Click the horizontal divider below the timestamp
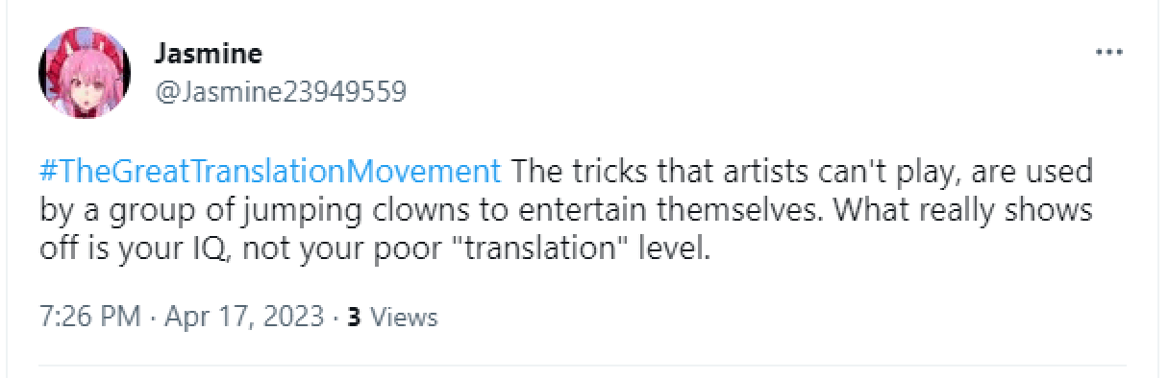The width and height of the screenshot is (1169, 378). 582,366
